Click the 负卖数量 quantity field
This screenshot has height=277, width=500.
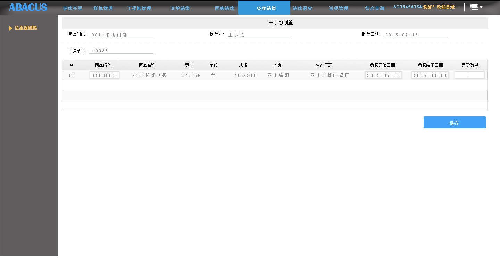[x=469, y=75]
